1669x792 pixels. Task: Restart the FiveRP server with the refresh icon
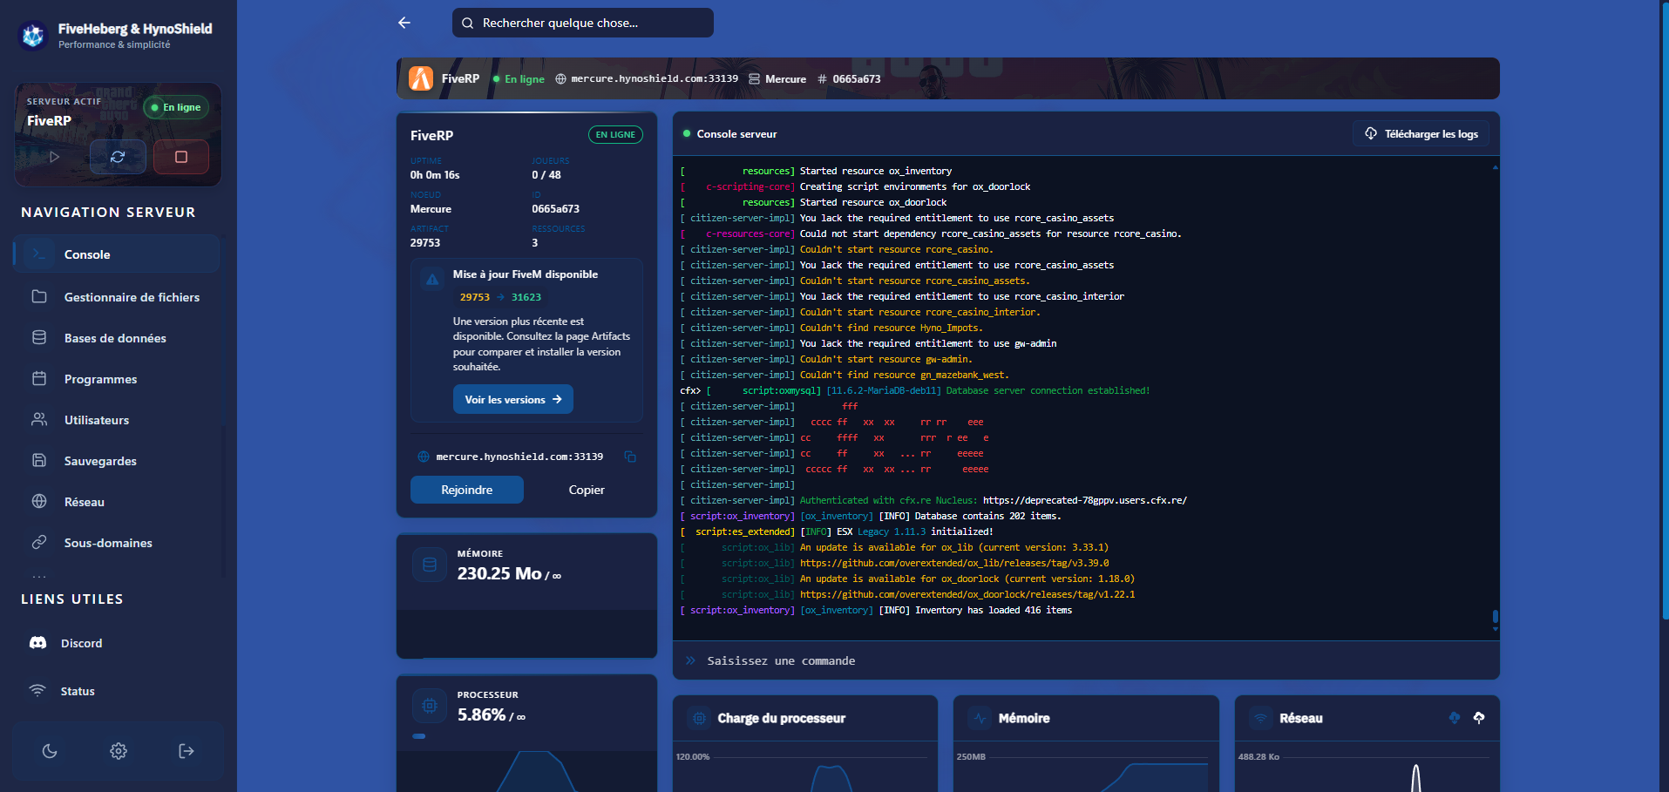point(118,157)
